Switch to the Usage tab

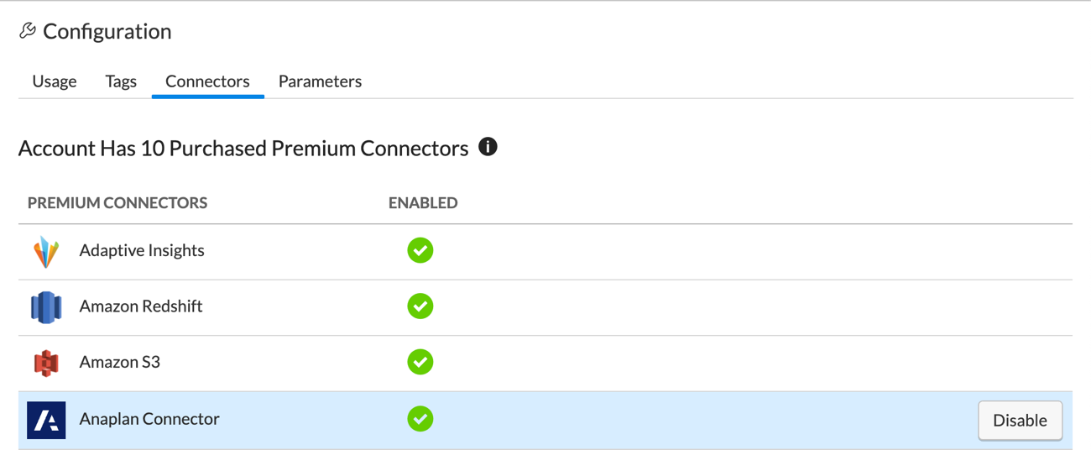tap(55, 81)
